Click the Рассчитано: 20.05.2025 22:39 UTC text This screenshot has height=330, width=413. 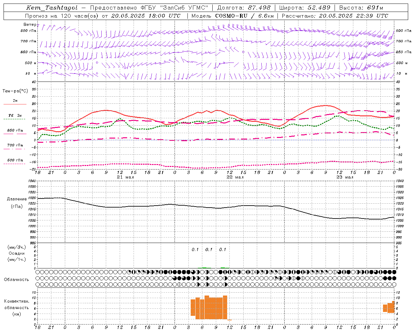click(x=335, y=16)
